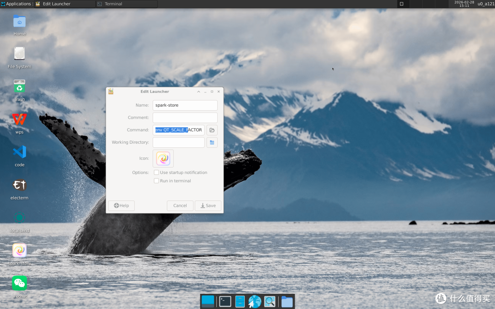Open terminal emulator from the dock
The height and width of the screenshot is (309, 495).
(225, 301)
